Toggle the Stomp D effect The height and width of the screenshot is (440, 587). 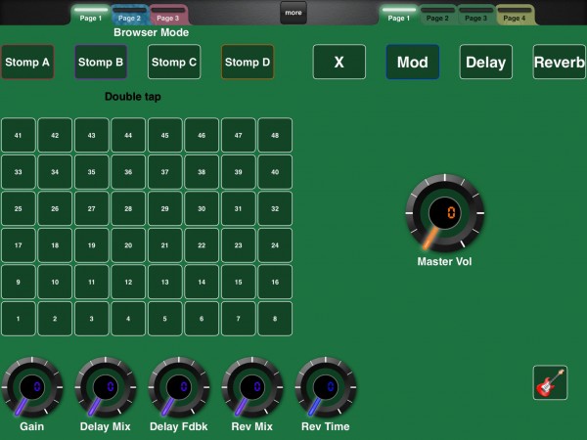[x=248, y=62]
